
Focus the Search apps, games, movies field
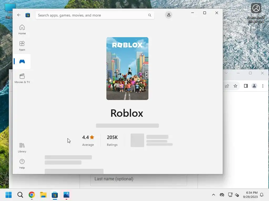click(95, 15)
